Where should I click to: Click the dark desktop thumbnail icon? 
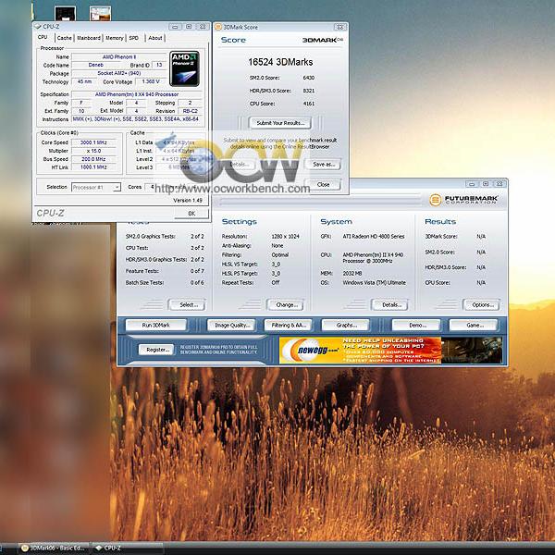point(65,14)
